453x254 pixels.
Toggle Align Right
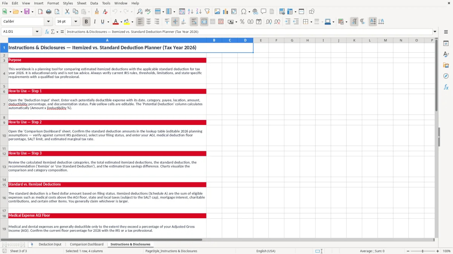click(157, 22)
